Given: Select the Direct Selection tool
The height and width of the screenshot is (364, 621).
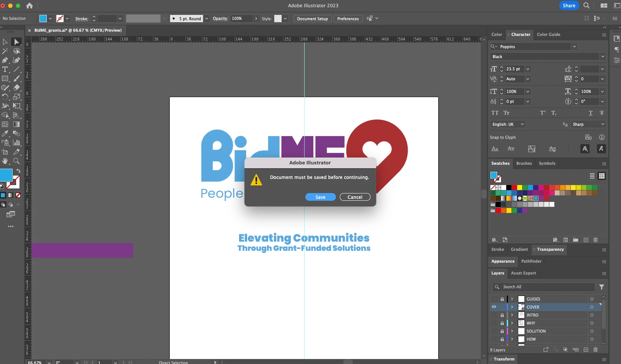Looking at the screenshot, I should click(16, 42).
